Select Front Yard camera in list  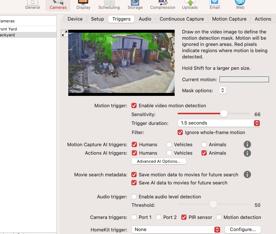click(x=28, y=29)
